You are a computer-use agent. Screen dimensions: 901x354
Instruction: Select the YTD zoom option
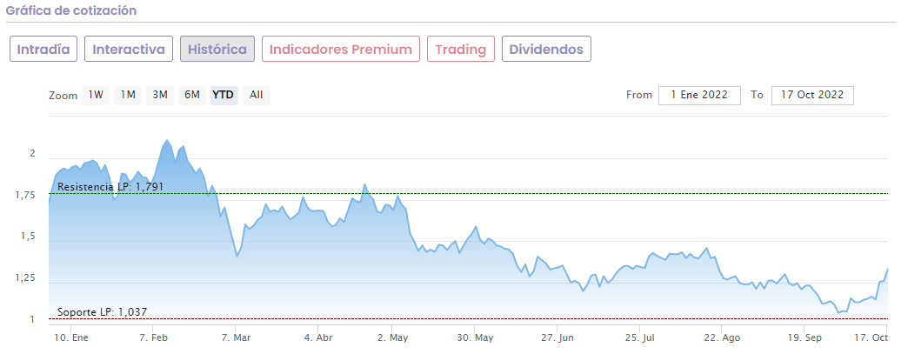coord(224,95)
